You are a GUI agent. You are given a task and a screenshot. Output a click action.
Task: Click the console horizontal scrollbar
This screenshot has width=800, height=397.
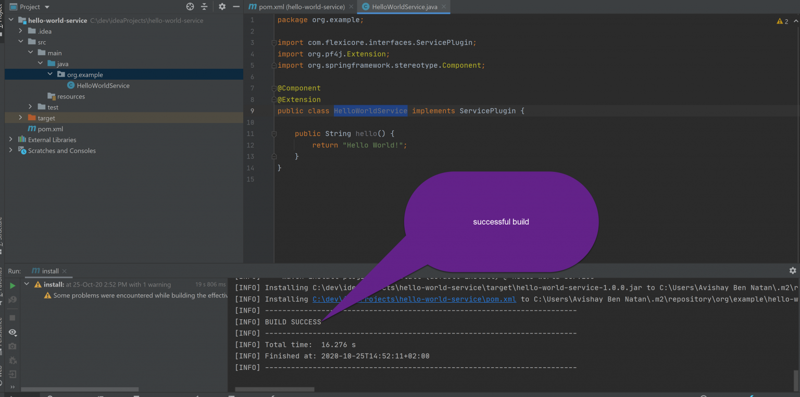tap(274, 389)
